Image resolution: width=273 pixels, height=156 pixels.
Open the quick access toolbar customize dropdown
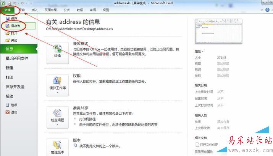click(x=31, y=3)
